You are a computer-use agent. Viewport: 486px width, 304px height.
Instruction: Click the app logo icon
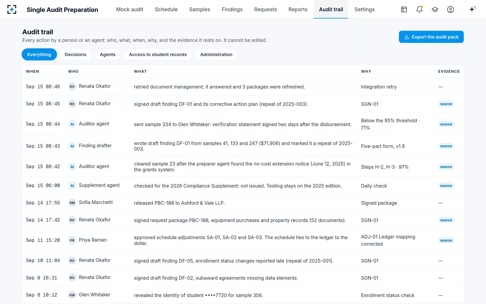coord(12,9)
